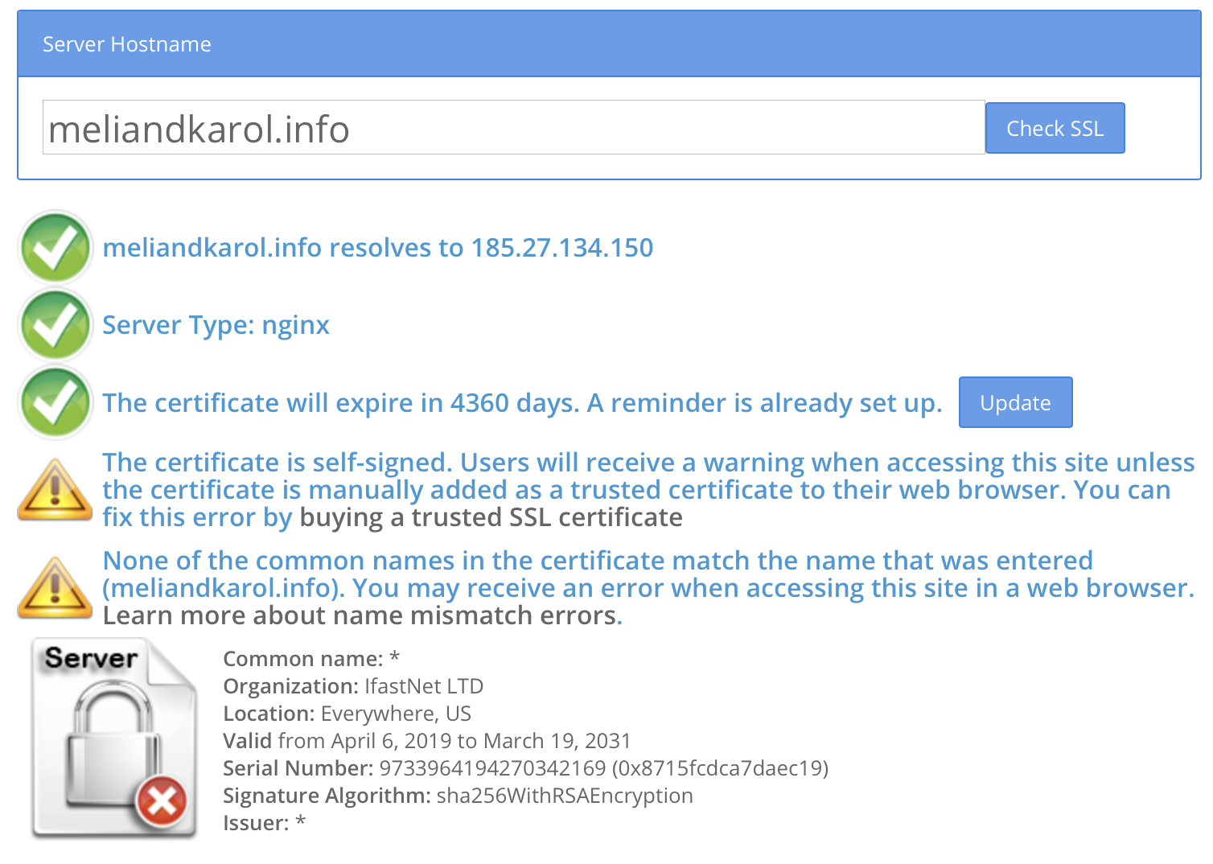This screenshot has width=1213, height=864.
Task: Click the certificate Serial Number line
Action: coord(525,768)
